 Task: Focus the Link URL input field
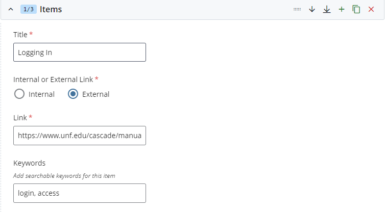[x=80, y=136]
